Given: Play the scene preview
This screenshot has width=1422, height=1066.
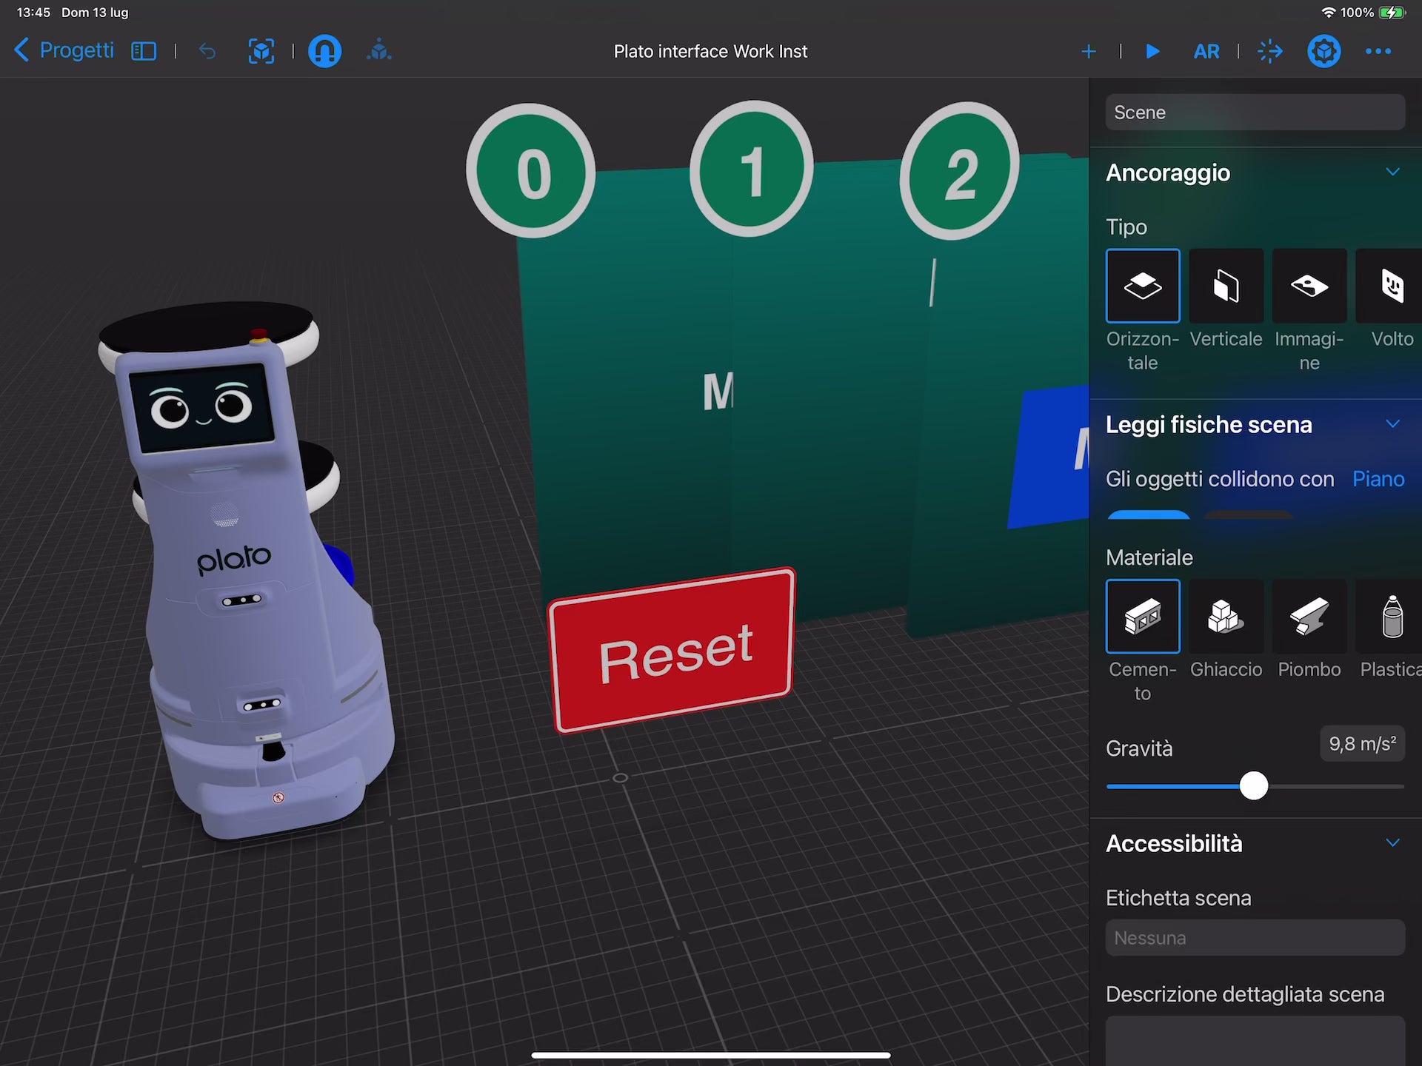Looking at the screenshot, I should (x=1152, y=51).
